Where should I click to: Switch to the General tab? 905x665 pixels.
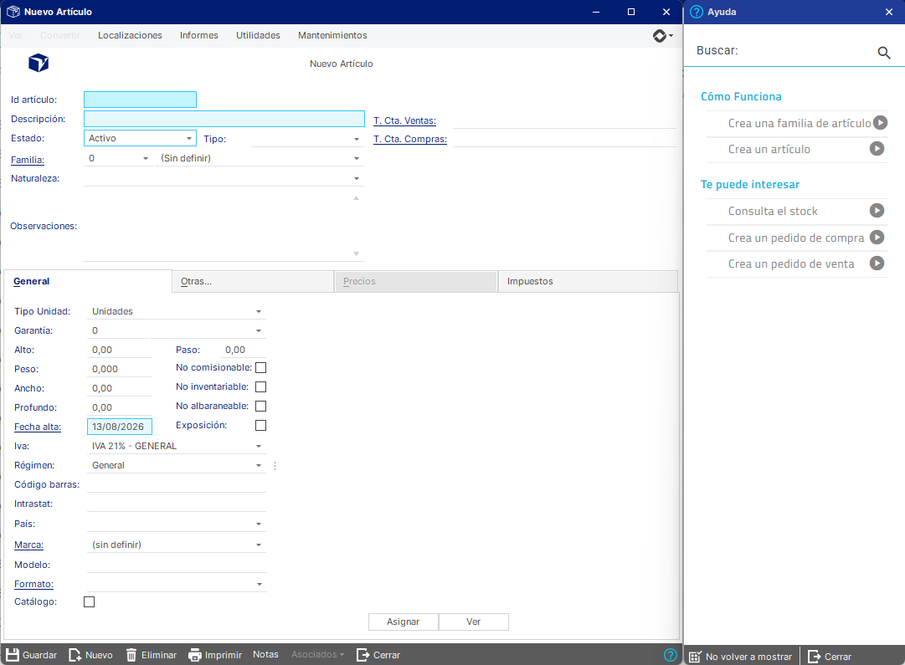pyautogui.click(x=88, y=281)
